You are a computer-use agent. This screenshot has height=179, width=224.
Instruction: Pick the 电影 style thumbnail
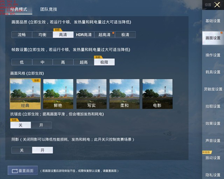[157, 94]
